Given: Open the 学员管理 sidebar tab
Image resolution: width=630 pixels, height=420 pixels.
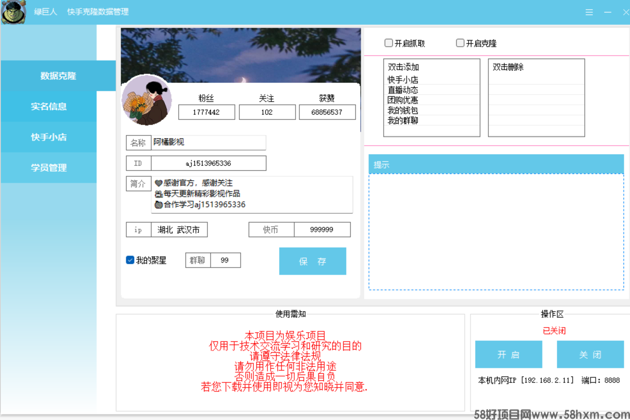Looking at the screenshot, I should click(x=49, y=168).
